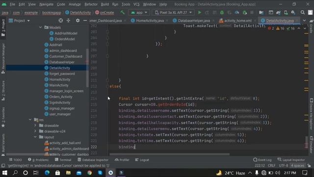Open the File menu
314x177 pixels.
12,4
